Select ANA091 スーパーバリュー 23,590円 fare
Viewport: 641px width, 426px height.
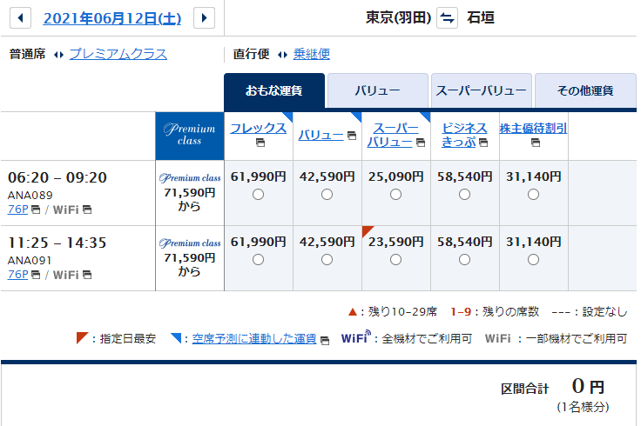[x=395, y=260]
